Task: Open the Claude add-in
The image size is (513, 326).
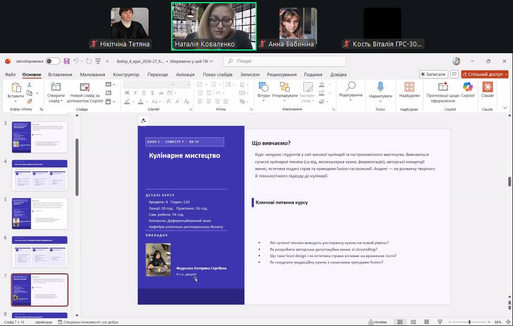Action: (x=487, y=89)
